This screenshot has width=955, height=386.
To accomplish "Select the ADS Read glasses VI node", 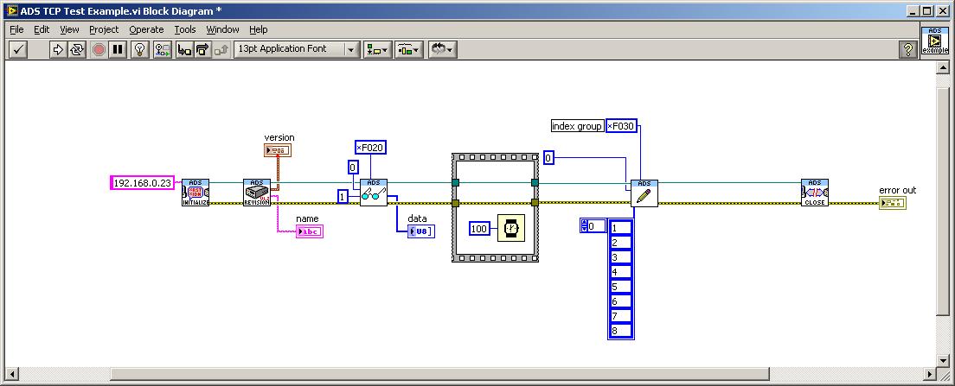I will (x=374, y=193).
